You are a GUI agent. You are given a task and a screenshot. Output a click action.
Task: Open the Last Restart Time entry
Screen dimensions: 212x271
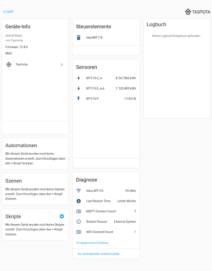coord(106,201)
